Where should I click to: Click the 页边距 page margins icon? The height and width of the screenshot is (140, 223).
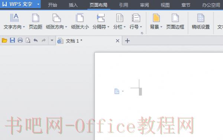36,18
